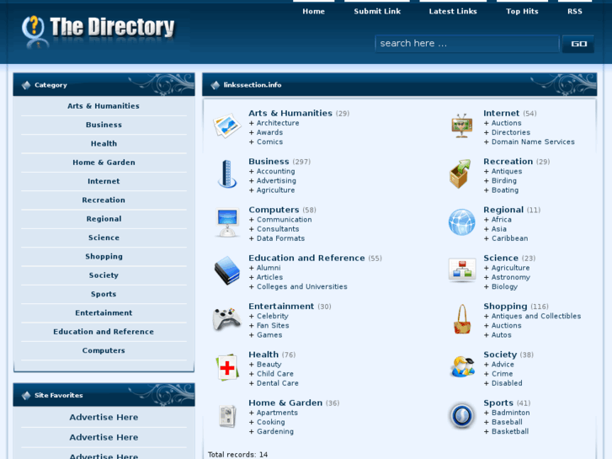Screen dimensions: 612x459
Task: Open the Architecture subcategory link
Action: pos(278,123)
